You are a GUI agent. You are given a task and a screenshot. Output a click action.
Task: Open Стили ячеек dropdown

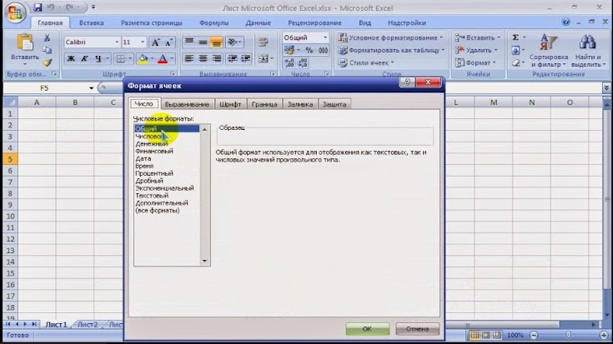pyautogui.click(x=366, y=62)
